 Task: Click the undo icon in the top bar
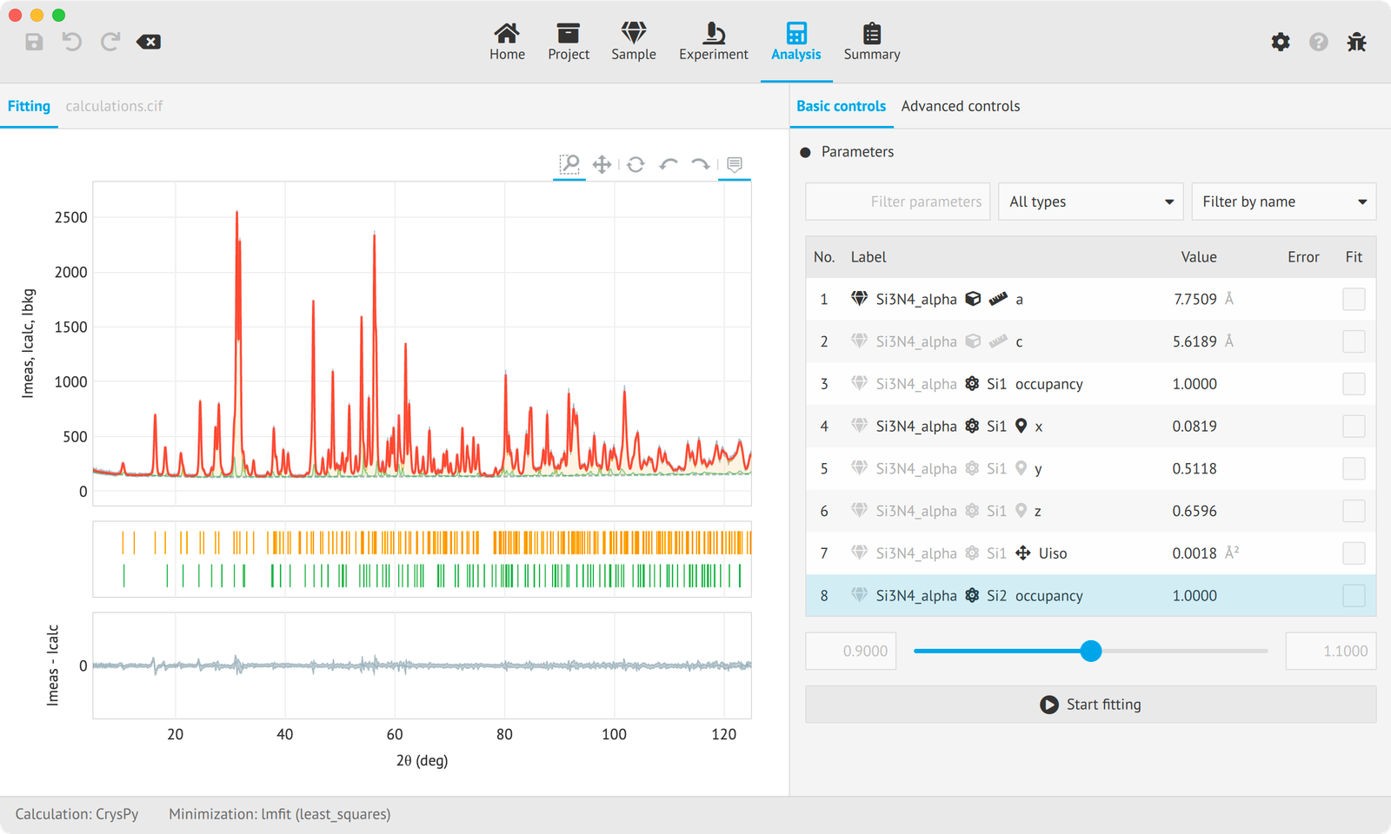tap(72, 42)
